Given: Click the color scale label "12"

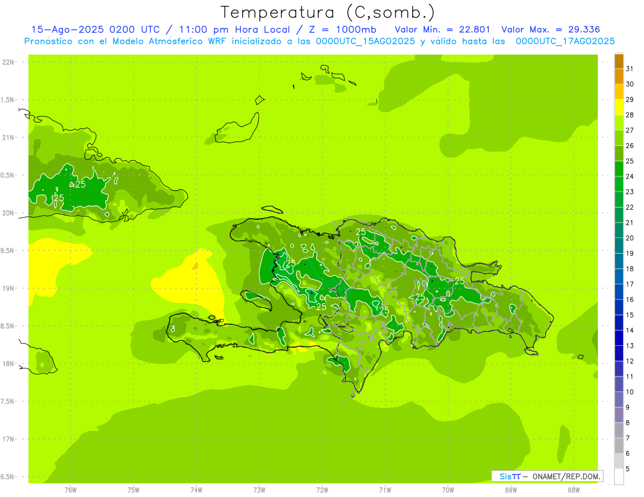Looking at the screenshot, I should [630, 361].
